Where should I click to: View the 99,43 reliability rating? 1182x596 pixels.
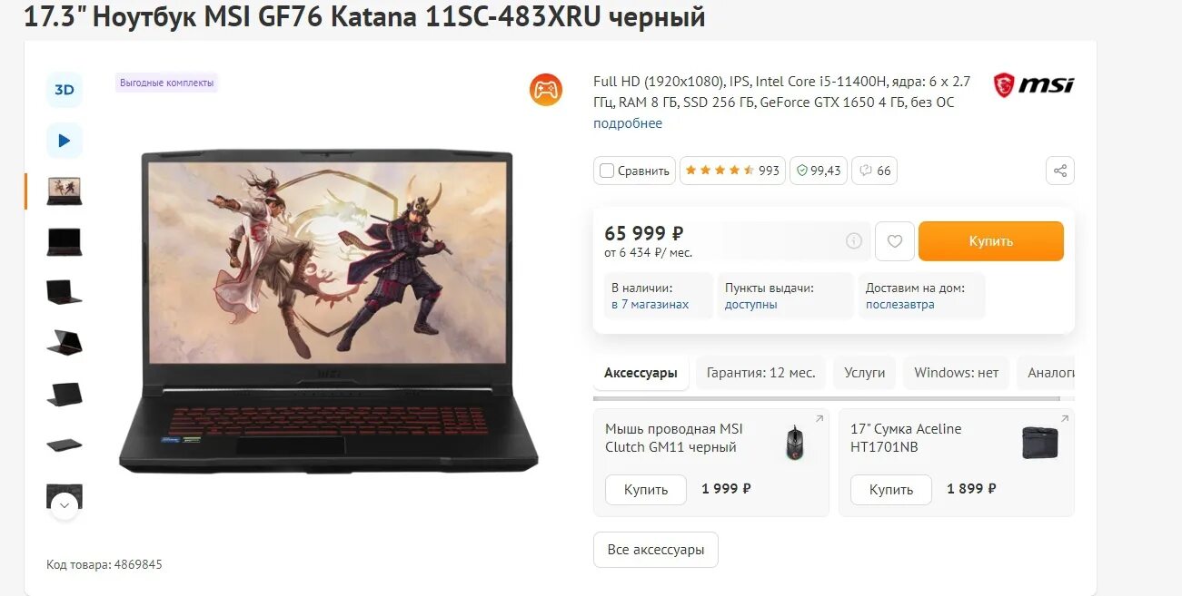818,171
